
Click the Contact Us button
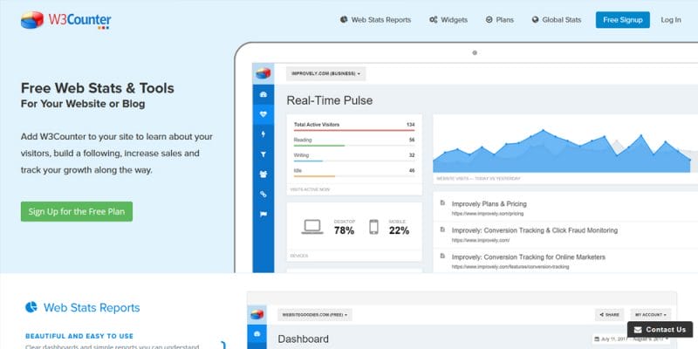[x=660, y=330]
